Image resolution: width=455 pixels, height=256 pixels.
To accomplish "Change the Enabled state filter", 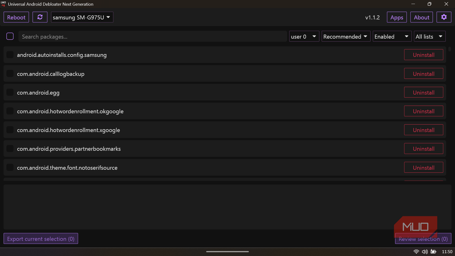I will [392, 36].
